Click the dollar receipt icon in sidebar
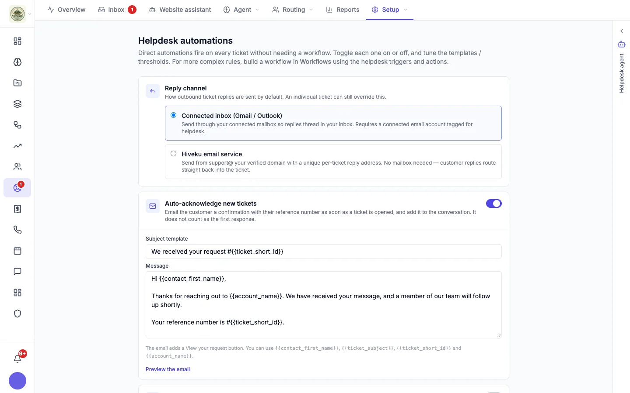The height and width of the screenshot is (393, 630). point(17,209)
